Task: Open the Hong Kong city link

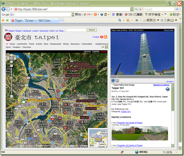Action: 44,31
